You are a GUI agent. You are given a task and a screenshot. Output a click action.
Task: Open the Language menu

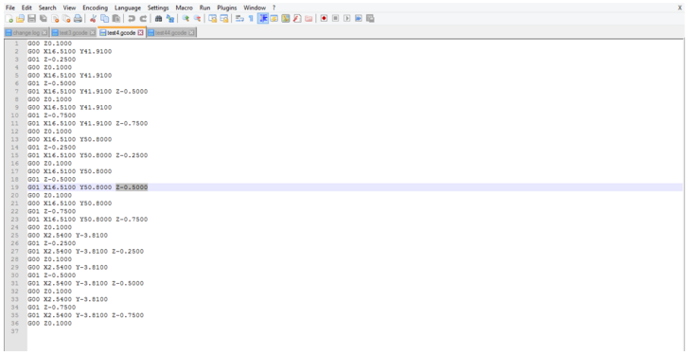pos(128,8)
